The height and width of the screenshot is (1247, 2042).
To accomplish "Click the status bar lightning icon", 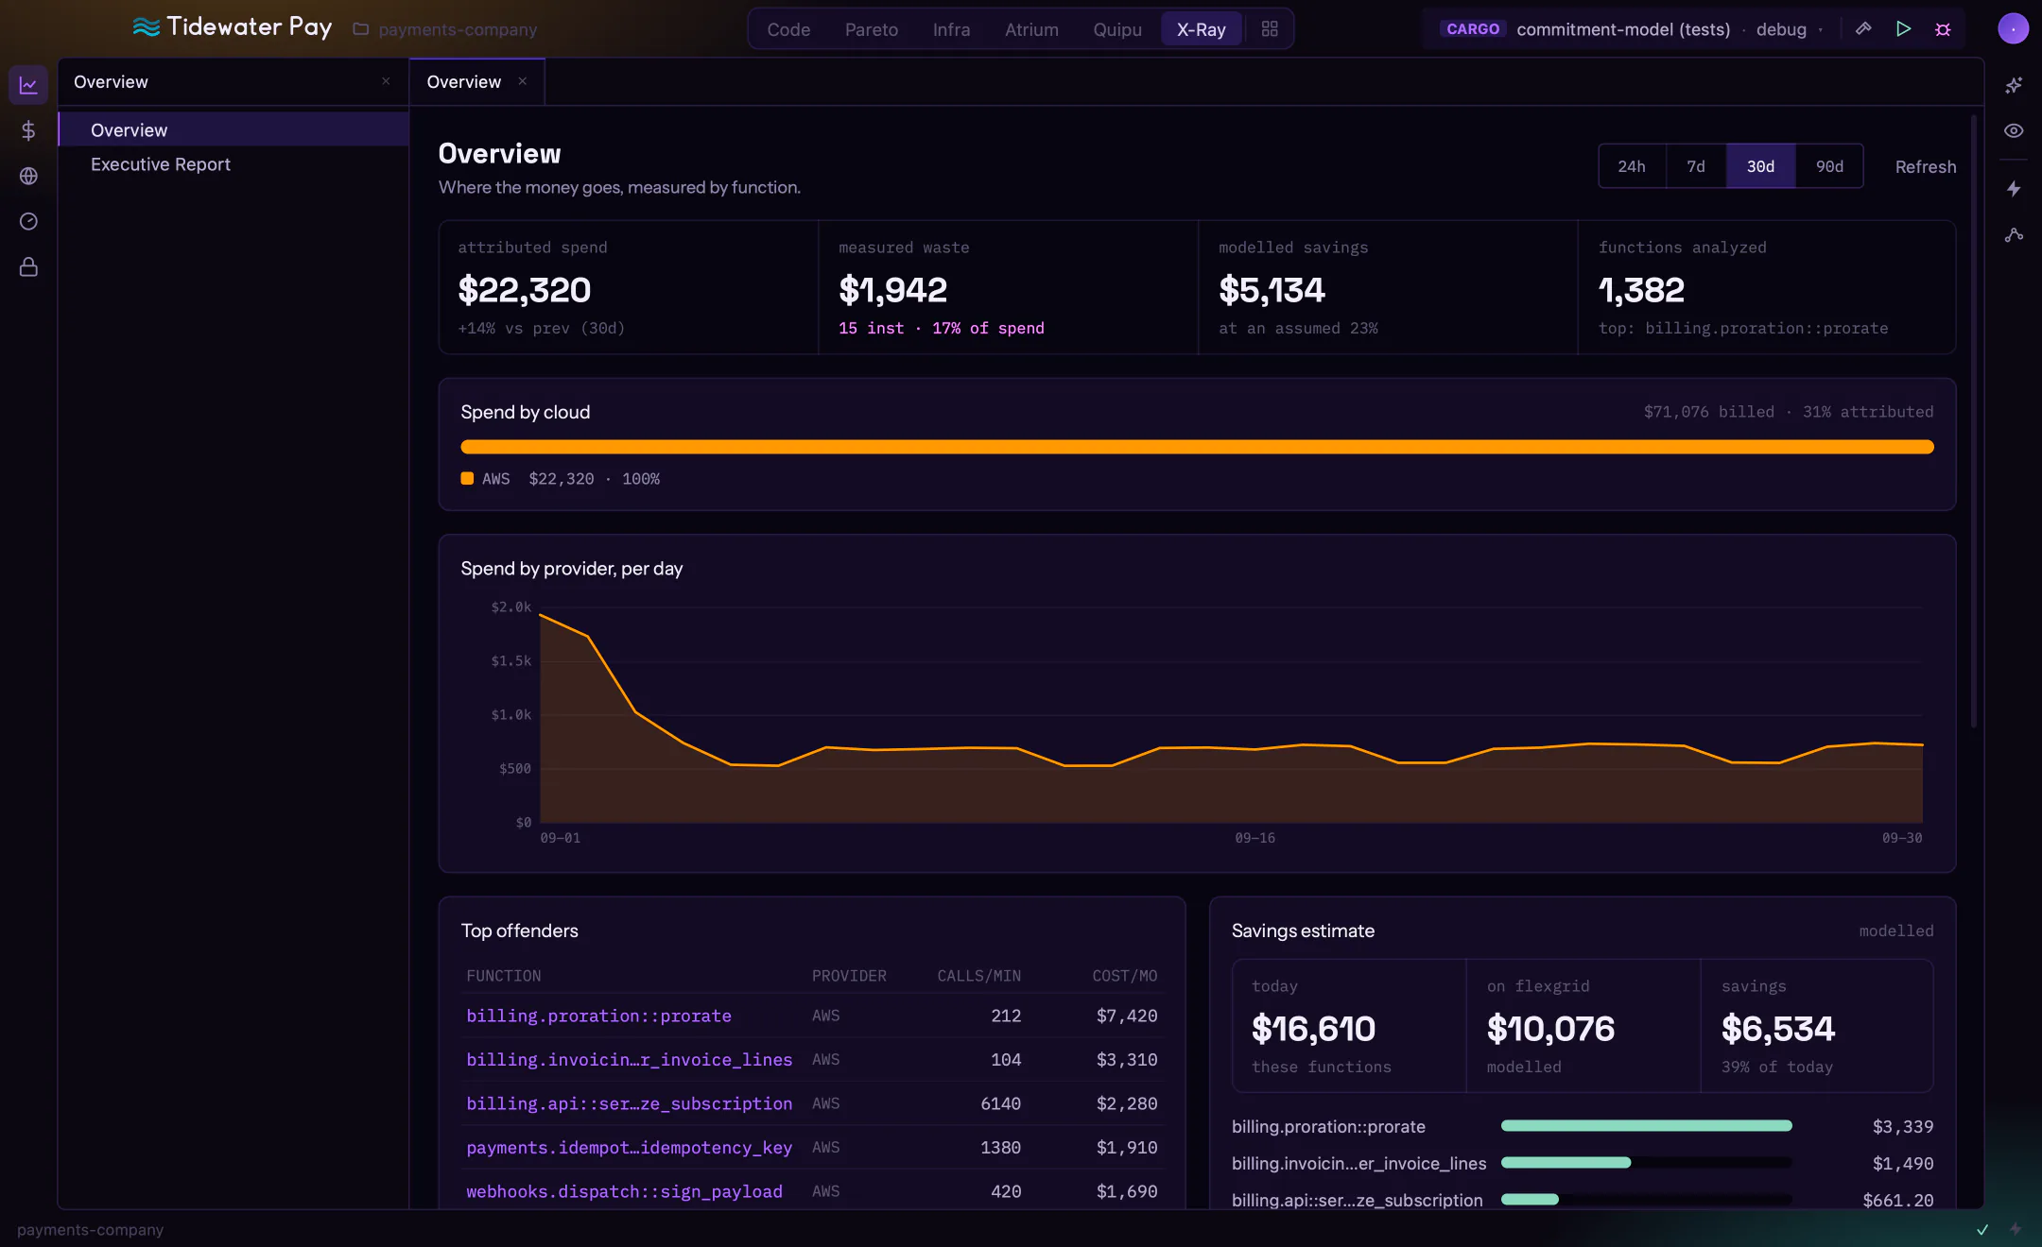I will point(2016,1229).
